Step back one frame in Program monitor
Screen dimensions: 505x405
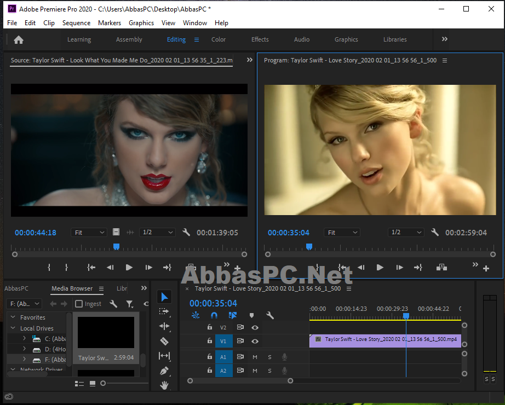(x=361, y=268)
